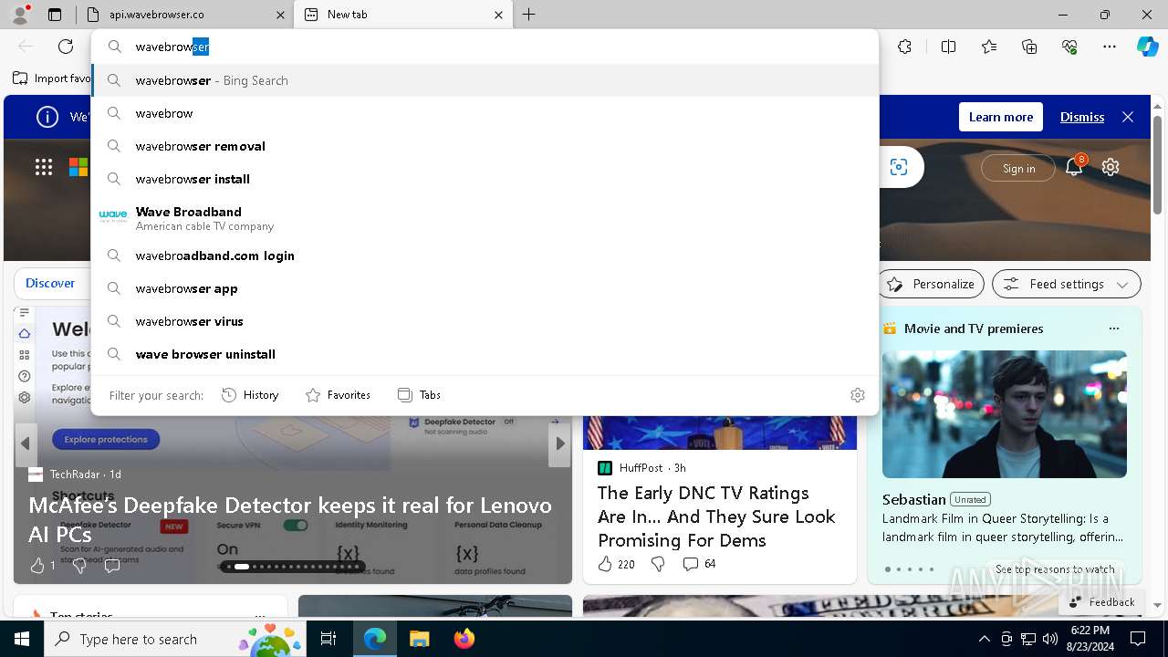Screen dimensions: 1168x657
Task: Open the Windows Start menu
Action: click(x=22, y=639)
